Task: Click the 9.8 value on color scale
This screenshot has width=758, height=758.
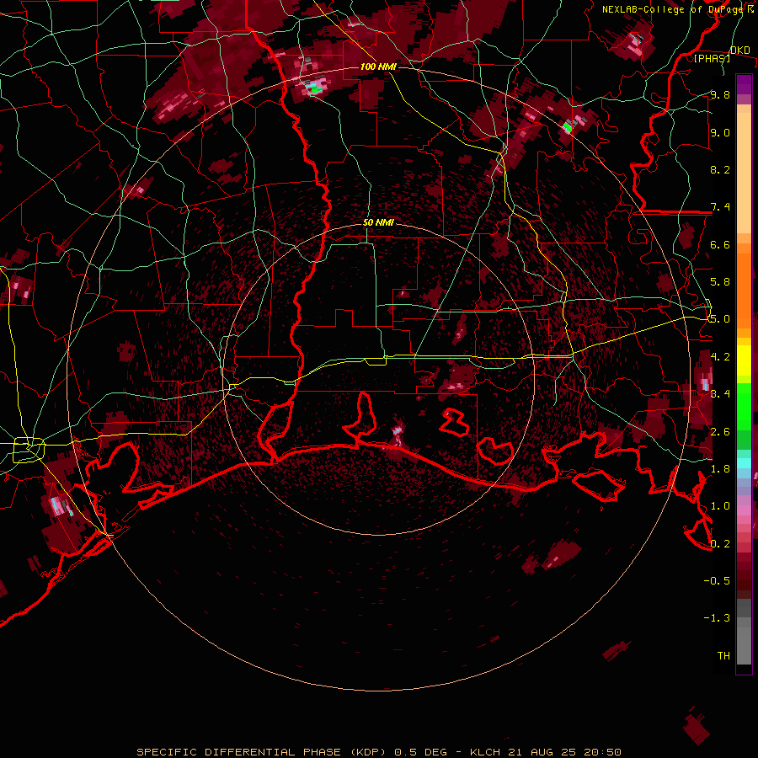Action: pos(720,94)
